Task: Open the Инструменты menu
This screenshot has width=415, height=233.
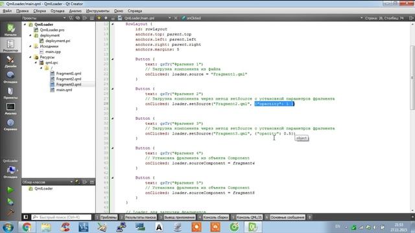Action: click(x=98, y=11)
